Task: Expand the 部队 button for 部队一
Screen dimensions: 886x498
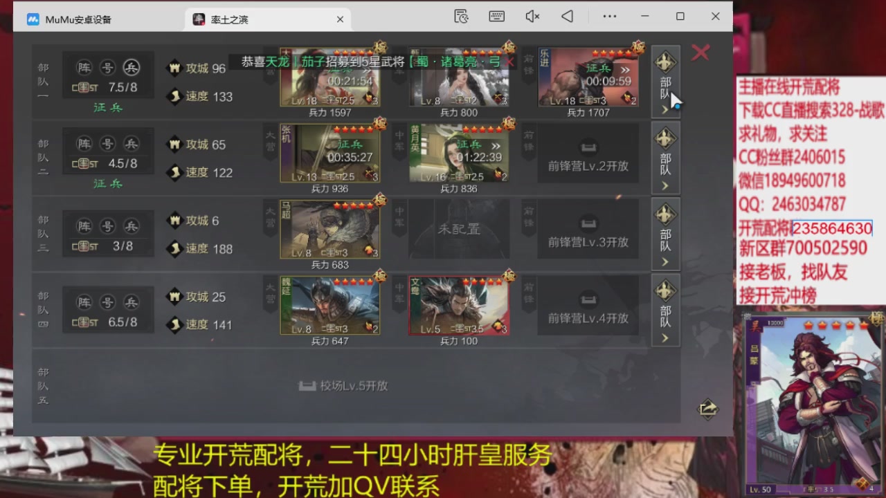Action: coord(665,82)
